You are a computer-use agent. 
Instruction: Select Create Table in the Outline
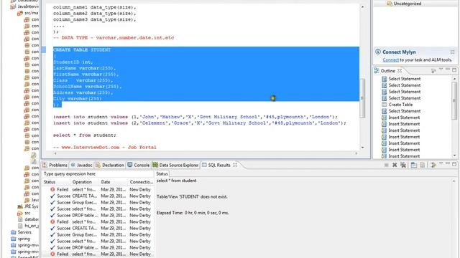pos(400,105)
